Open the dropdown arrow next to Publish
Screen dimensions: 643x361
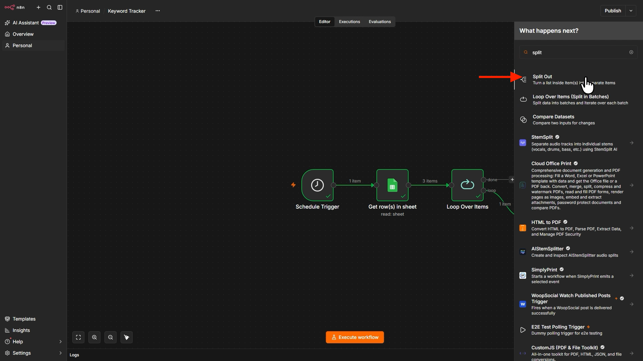coord(631,11)
